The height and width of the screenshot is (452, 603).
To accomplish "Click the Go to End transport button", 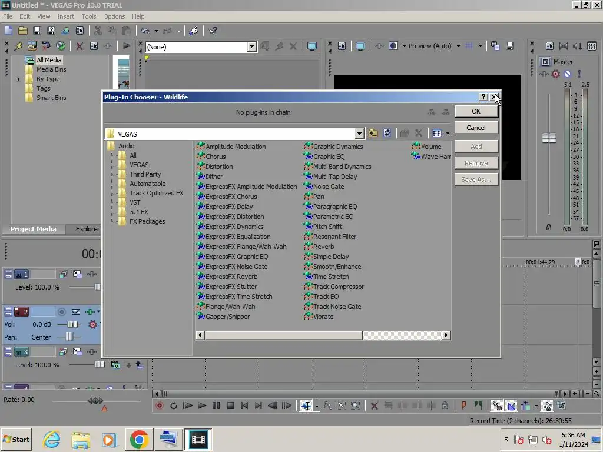I will click(x=259, y=406).
